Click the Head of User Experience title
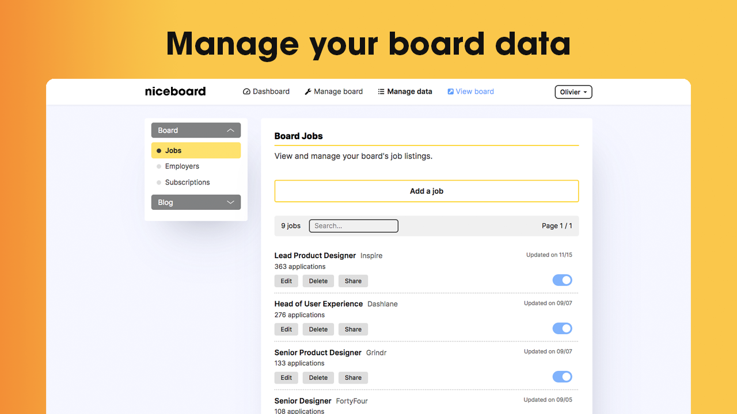737x414 pixels. [318, 304]
